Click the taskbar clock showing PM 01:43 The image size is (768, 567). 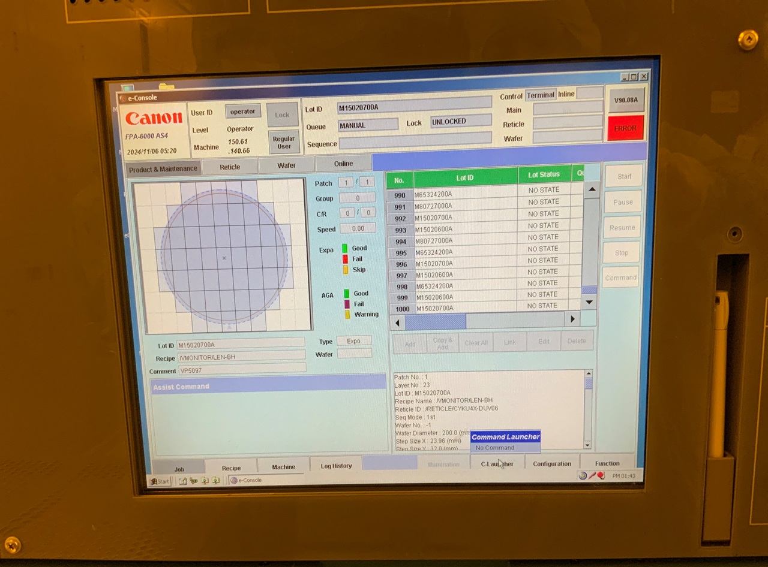(623, 476)
